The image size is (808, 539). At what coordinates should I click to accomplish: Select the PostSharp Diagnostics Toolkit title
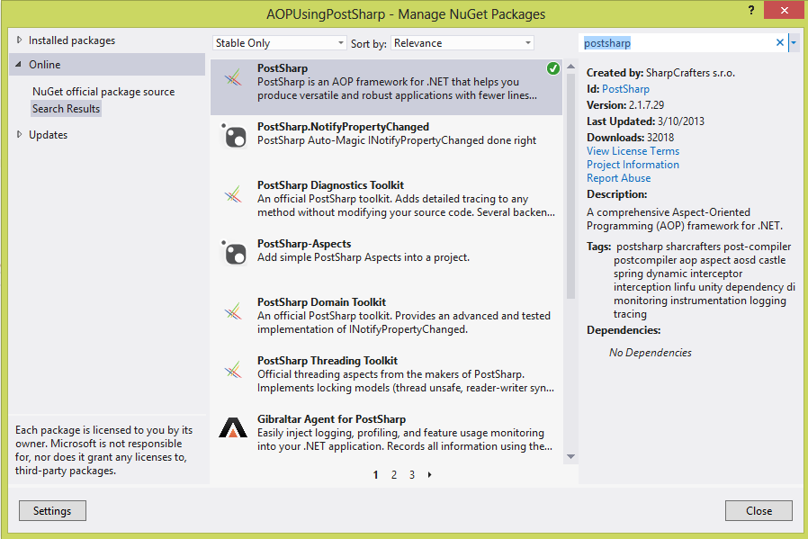pos(330,185)
